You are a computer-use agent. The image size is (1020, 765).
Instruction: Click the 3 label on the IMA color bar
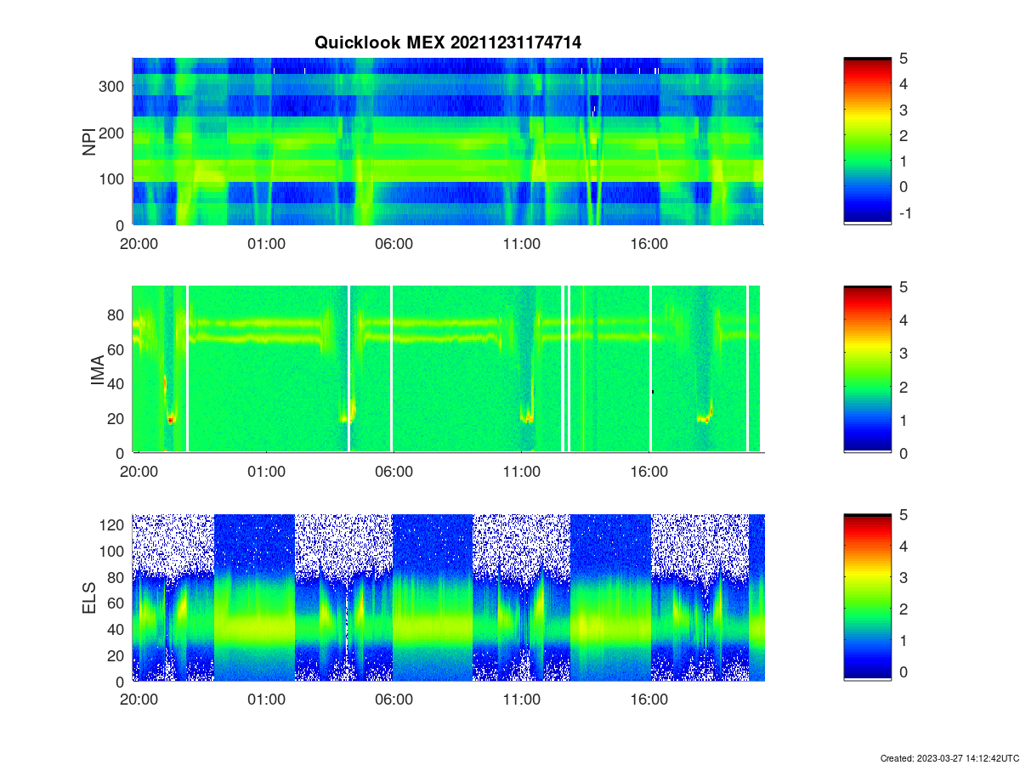click(x=904, y=353)
